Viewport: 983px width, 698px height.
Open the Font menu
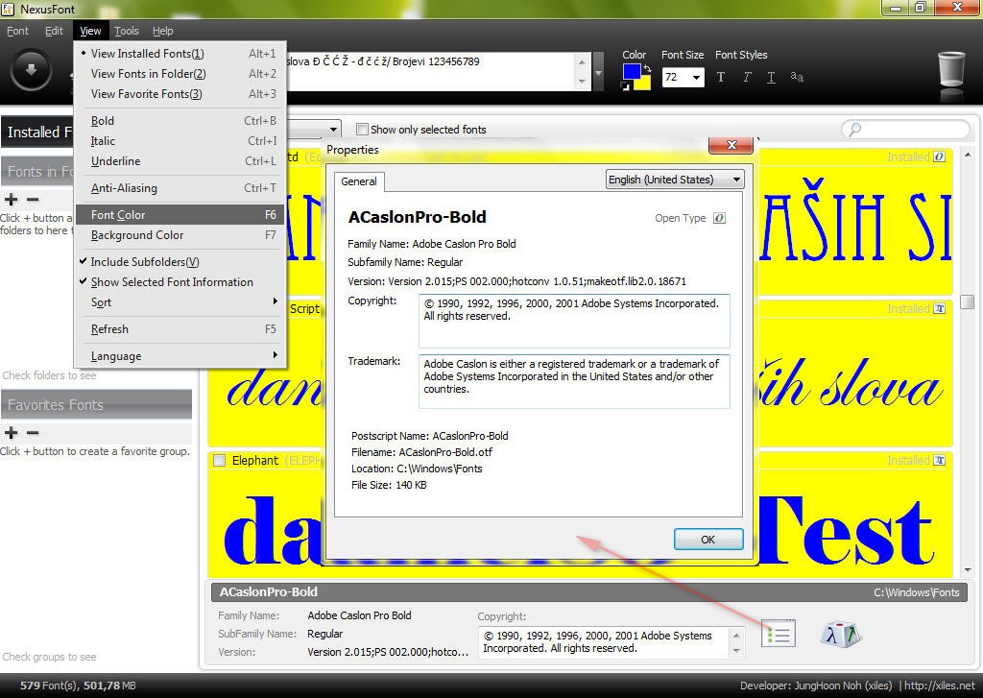tap(17, 31)
